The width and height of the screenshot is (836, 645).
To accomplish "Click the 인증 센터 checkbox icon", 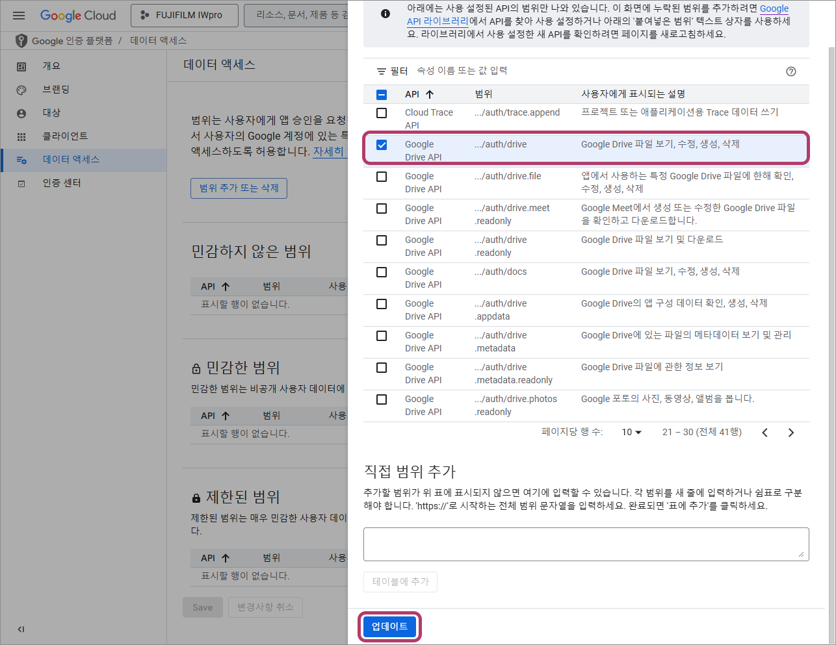I will coord(21,184).
